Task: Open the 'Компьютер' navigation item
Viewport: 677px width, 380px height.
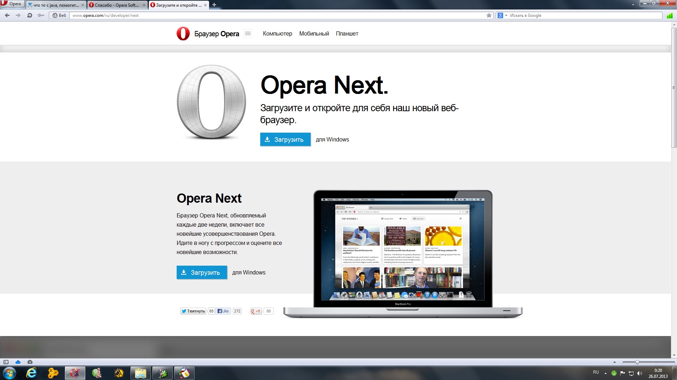Action: pyautogui.click(x=277, y=34)
